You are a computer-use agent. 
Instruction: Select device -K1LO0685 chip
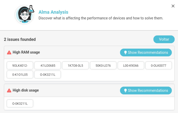pos(48,65)
